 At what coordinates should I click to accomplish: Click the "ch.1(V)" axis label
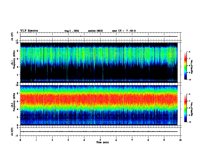12,36
